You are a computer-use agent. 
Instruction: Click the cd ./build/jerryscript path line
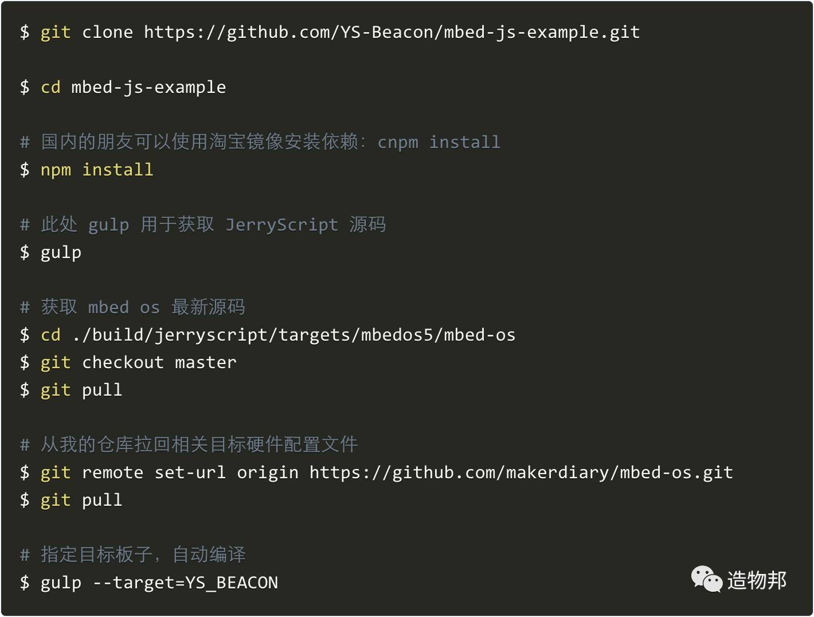pos(268,335)
